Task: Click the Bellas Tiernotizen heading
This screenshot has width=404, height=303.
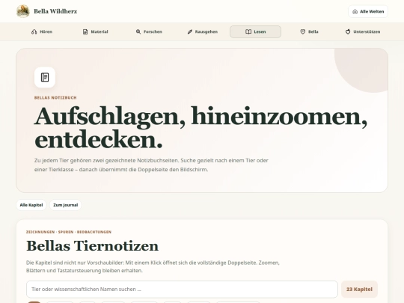Action: coord(92,246)
